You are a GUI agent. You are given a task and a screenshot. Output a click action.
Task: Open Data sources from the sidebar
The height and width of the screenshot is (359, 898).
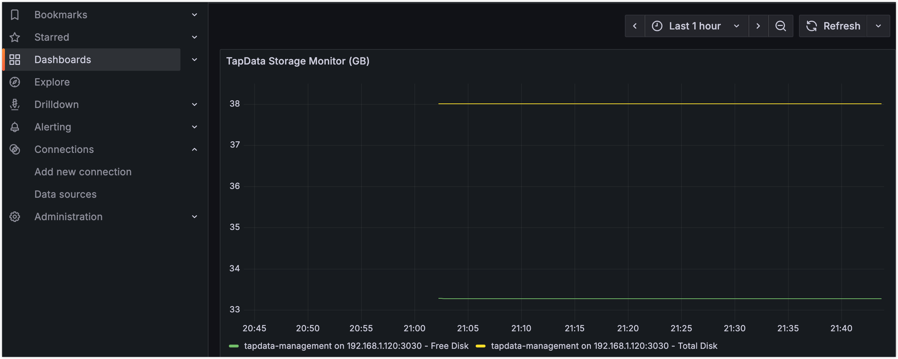[65, 194]
